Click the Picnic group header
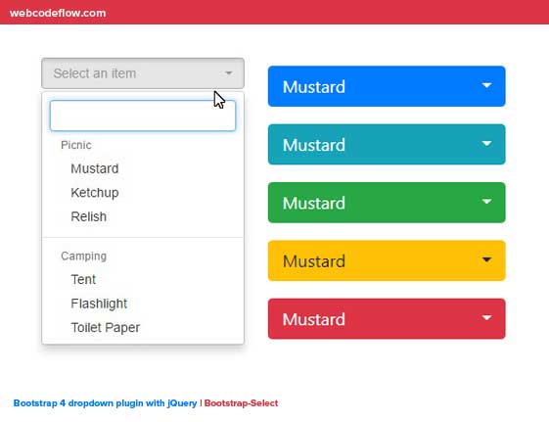The height and width of the screenshot is (422, 549). coord(76,145)
